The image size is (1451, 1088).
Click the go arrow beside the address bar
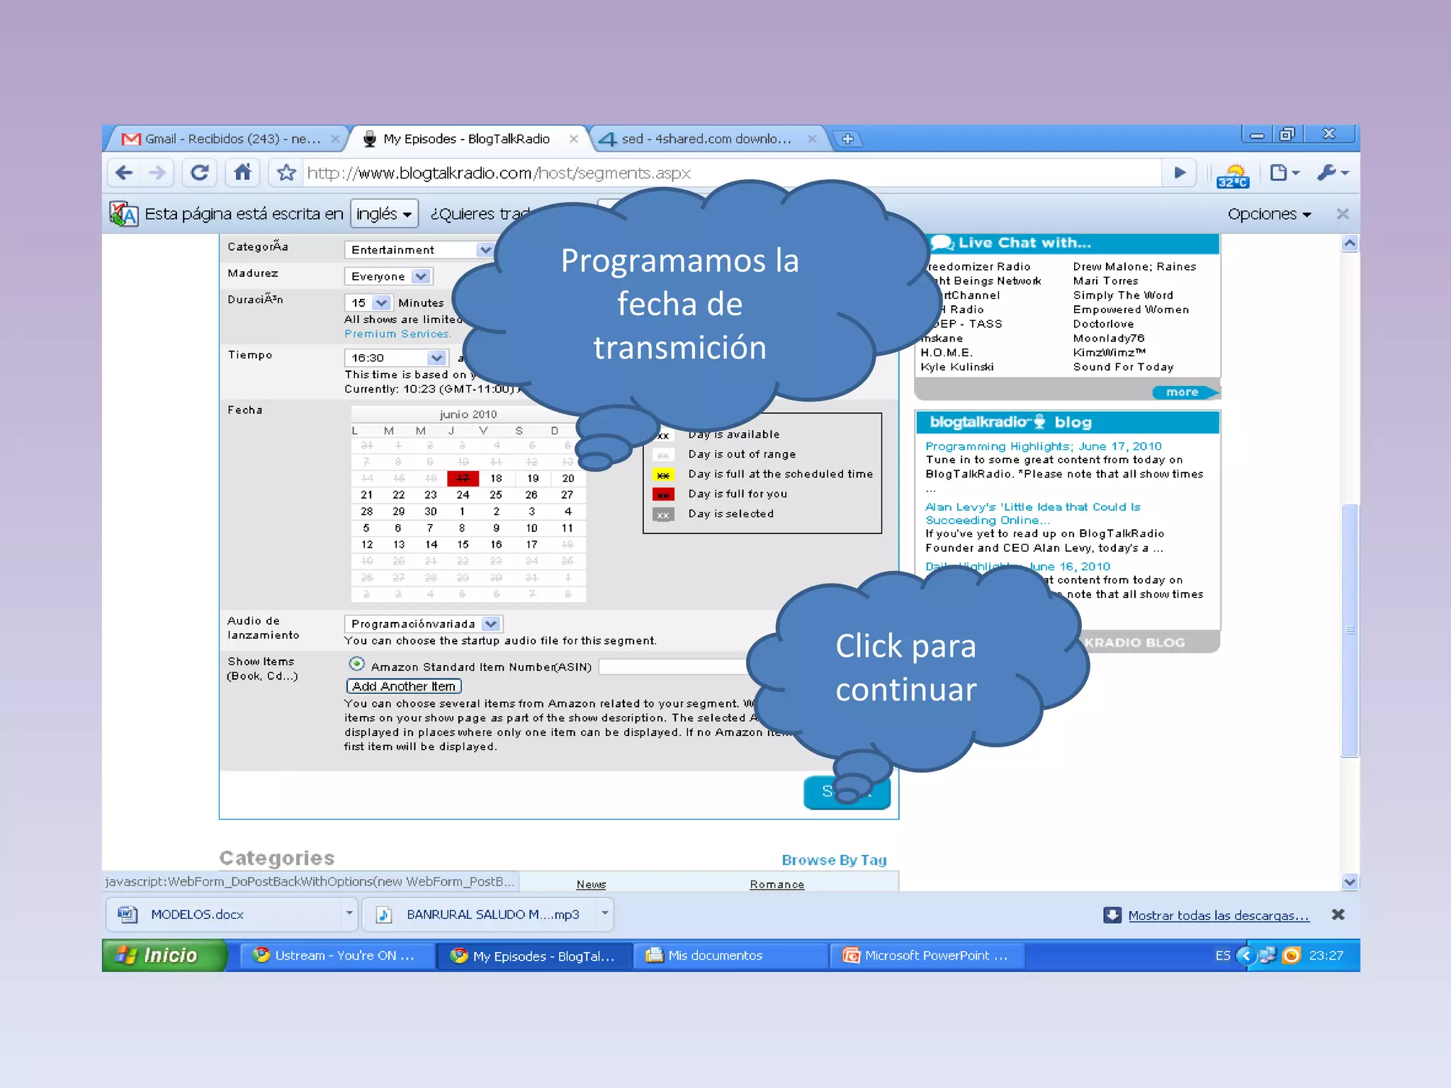[x=1180, y=172]
